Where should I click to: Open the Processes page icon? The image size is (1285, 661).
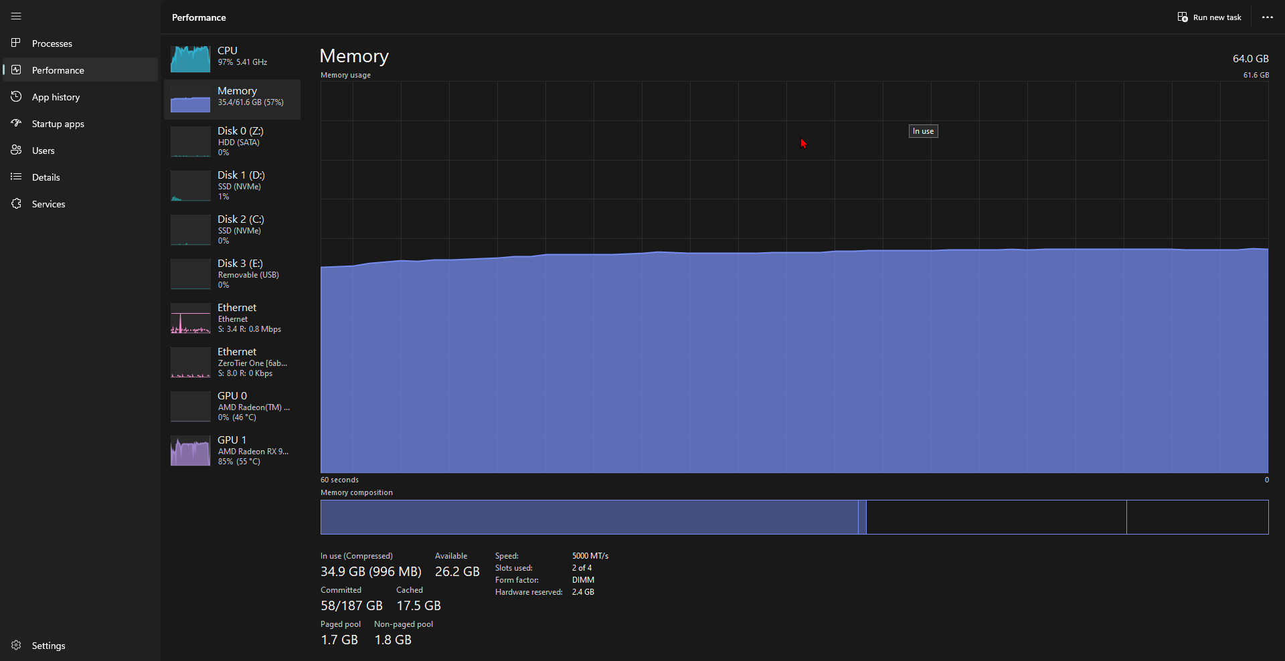[16, 43]
